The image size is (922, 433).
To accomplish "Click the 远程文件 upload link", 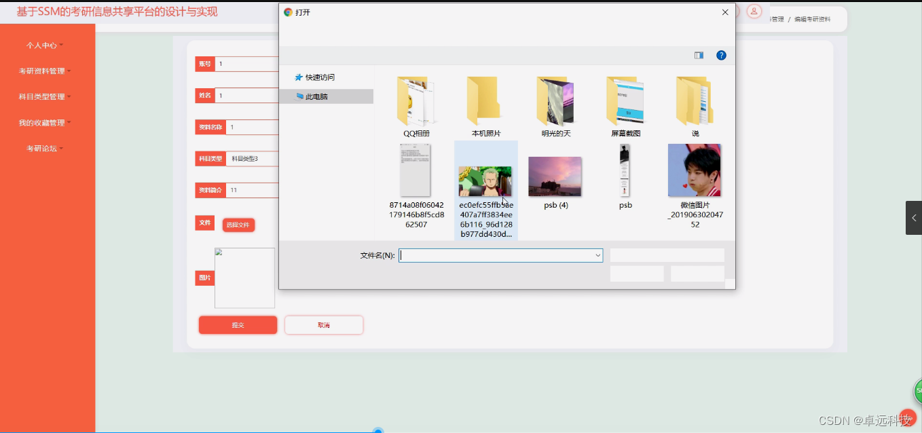I will click(238, 224).
